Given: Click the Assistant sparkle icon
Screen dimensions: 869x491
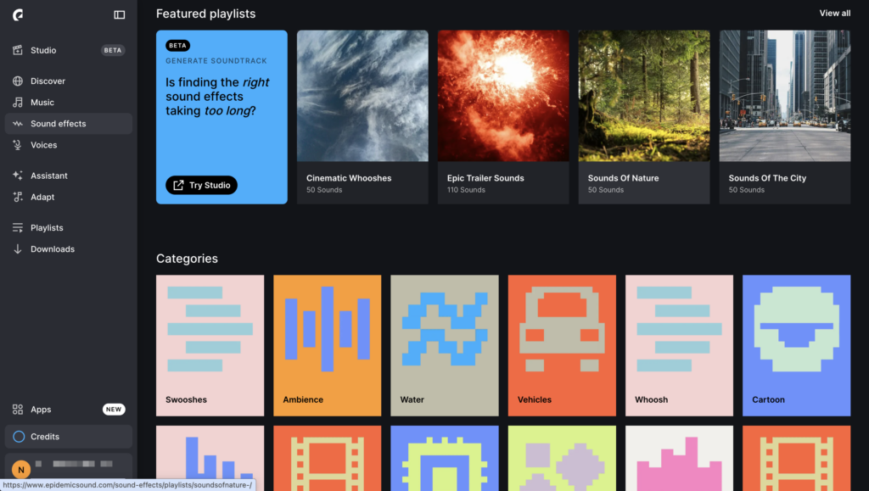Looking at the screenshot, I should [x=18, y=176].
